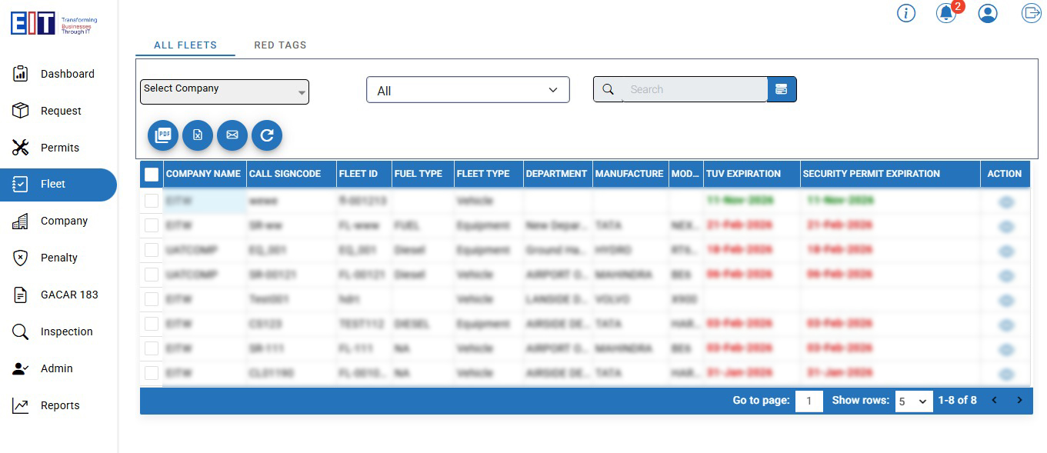The width and height of the screenshot is (1047, 453).
Task: Open the information icon in the header
Action: pyautogui.click(x=906, y=13)
